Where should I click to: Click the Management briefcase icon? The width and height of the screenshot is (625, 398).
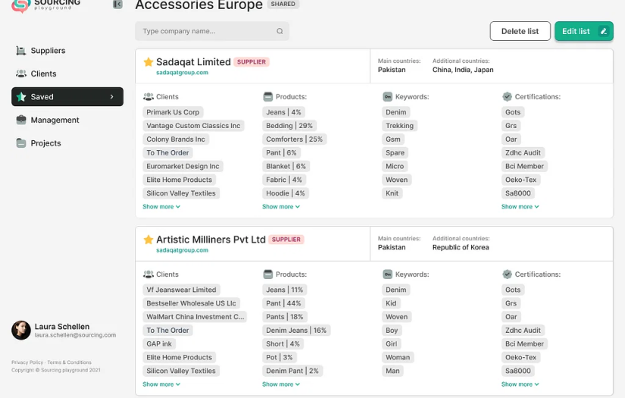tap(21, 120)
